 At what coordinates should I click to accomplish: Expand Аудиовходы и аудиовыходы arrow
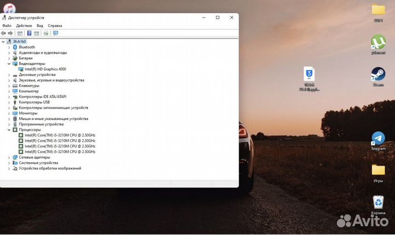tap(9, 53)
